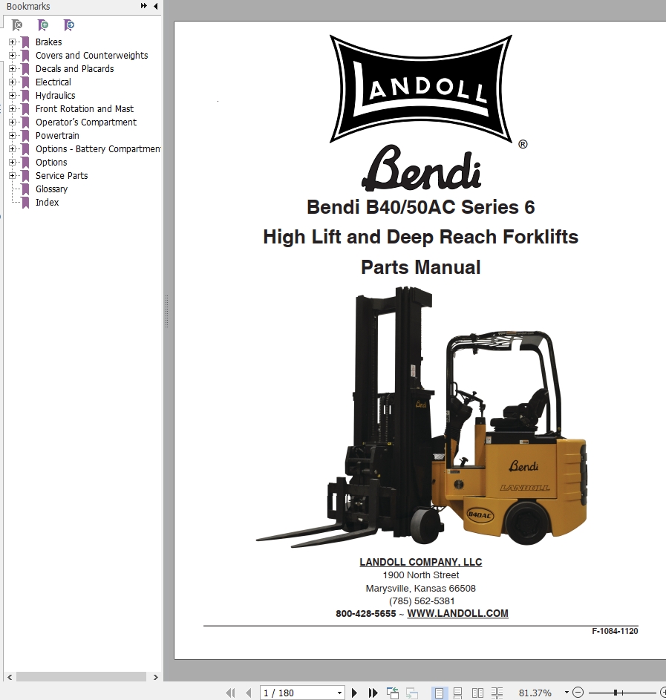This screenshot has width=666, height=700.
Task: Collapse the Bookmarks panel with the arrow
Action: click(155, 6)
